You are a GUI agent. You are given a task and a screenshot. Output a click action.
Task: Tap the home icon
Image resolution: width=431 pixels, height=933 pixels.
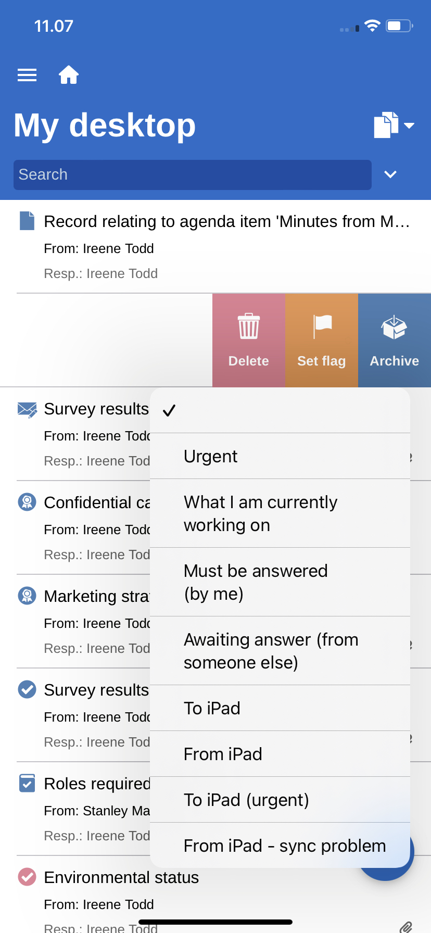pos(69,75)
